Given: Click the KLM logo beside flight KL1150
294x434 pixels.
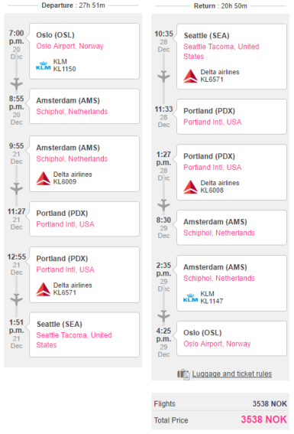Looking at the screenshot, I should tap(44, 66).
